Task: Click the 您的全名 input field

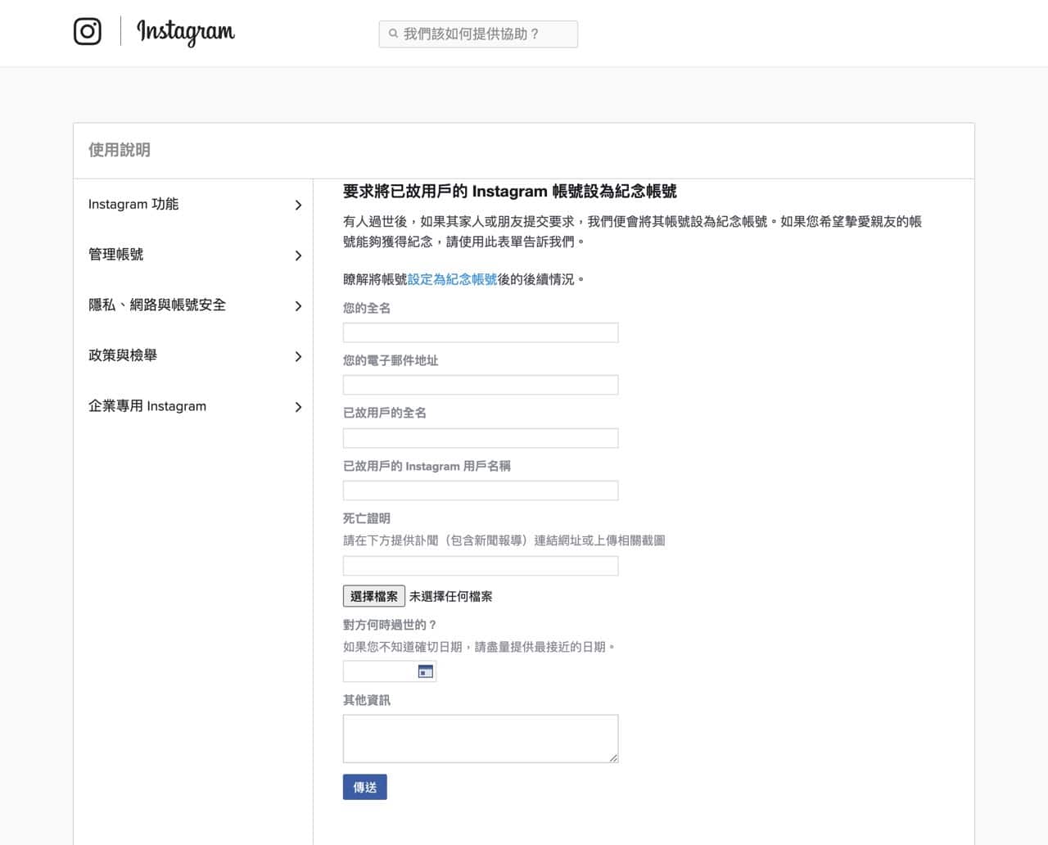Action: coord(481,332)
